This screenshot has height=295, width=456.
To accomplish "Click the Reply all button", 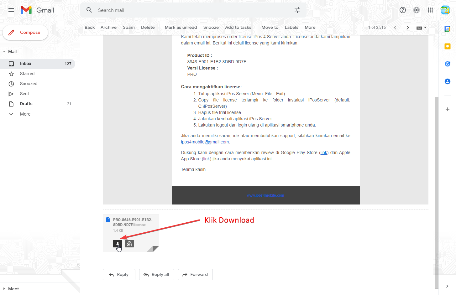I will point(157,275).
